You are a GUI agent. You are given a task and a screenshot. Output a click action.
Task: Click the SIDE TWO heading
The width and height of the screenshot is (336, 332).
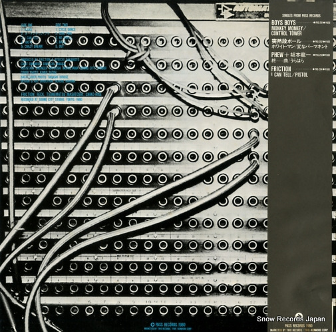(x=61, y=25)
